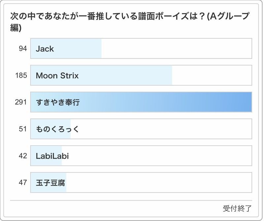
Task: Pick the 玉子豆腐 option label
Action: pyautogui.click(x=49, y=182)
